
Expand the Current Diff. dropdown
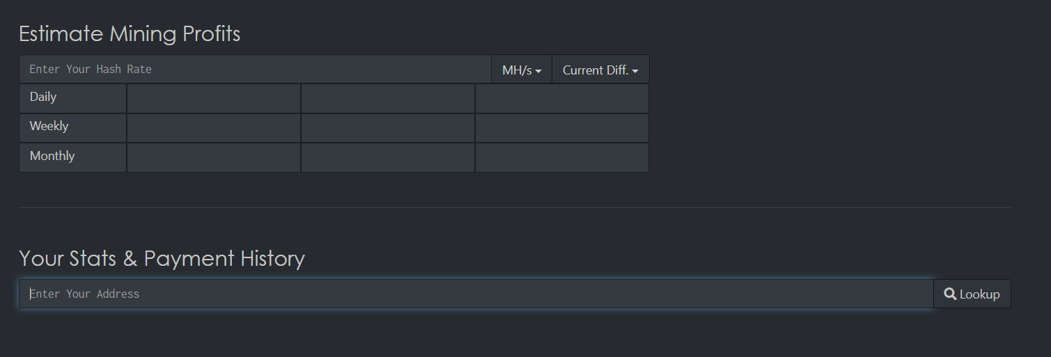pyautogui.click(x=600, y=70)
